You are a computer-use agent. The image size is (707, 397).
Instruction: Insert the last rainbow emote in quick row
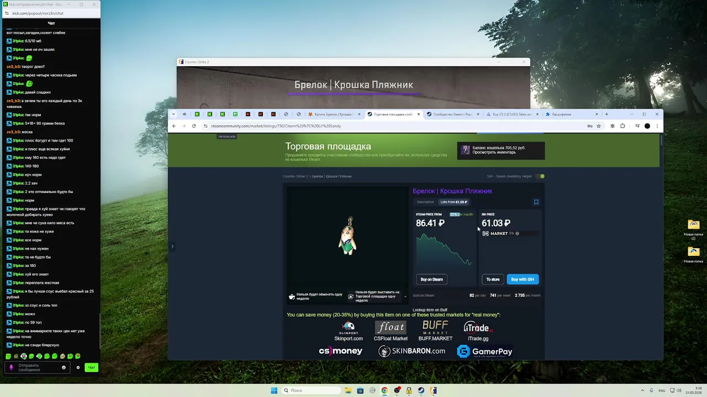click(78, 356)
